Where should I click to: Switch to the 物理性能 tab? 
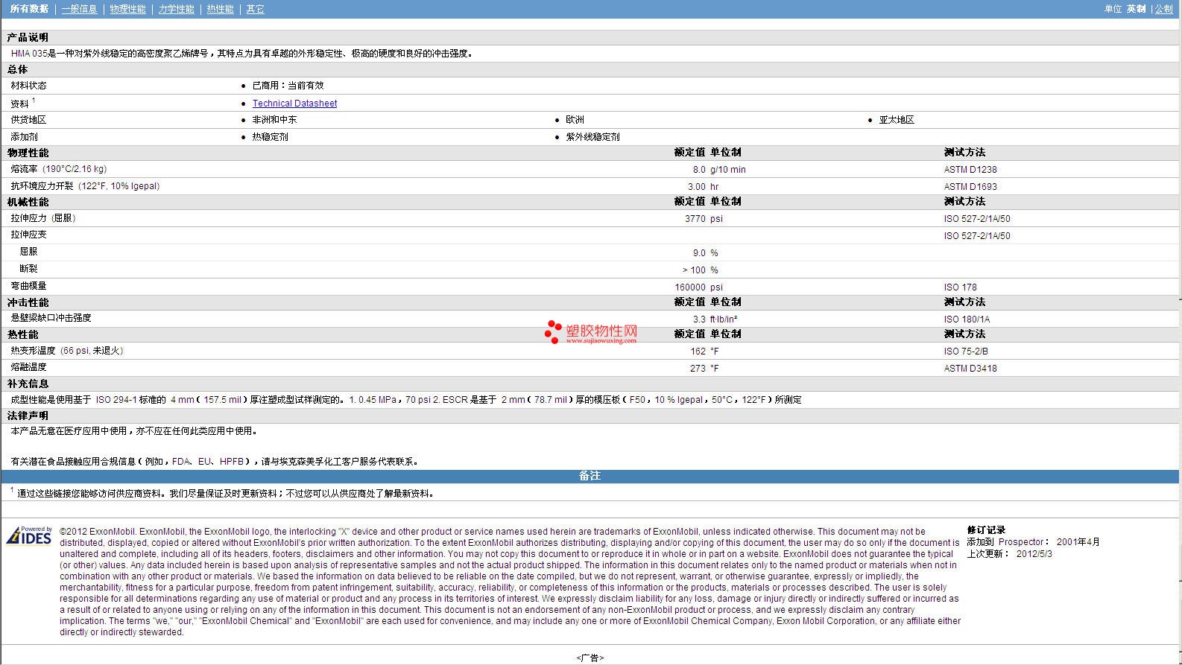[x=127, y=9]
